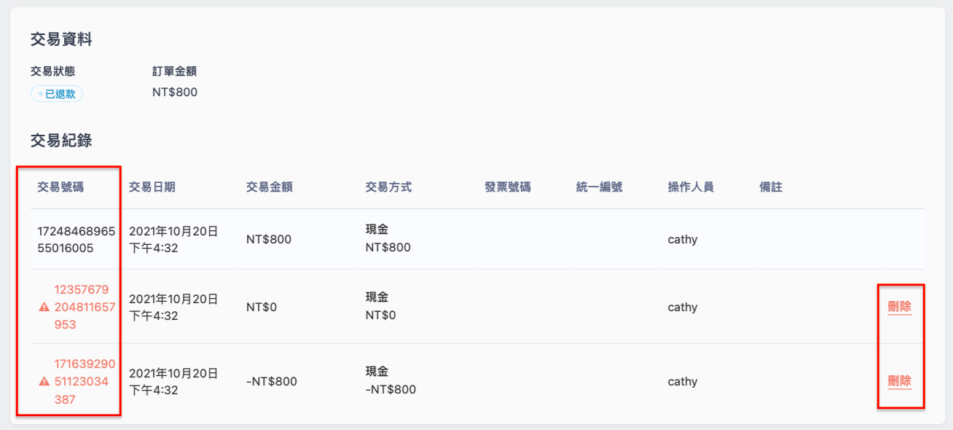Click the 交易金額 column header
The height and width of the screenshot is (430, 953).
[x=270, y=187]
